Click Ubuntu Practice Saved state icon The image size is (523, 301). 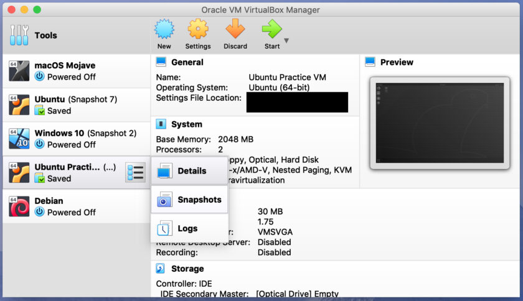click(x=39, y=178)
